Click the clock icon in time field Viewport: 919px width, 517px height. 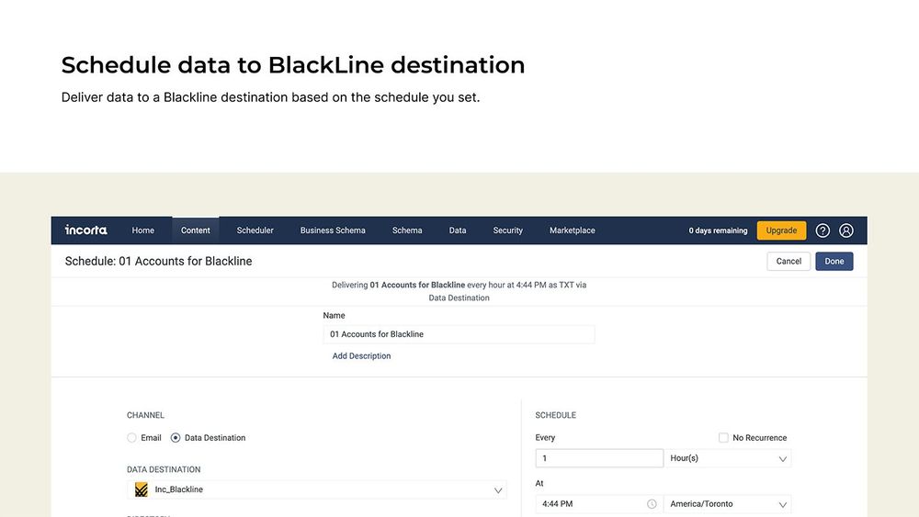652,503
